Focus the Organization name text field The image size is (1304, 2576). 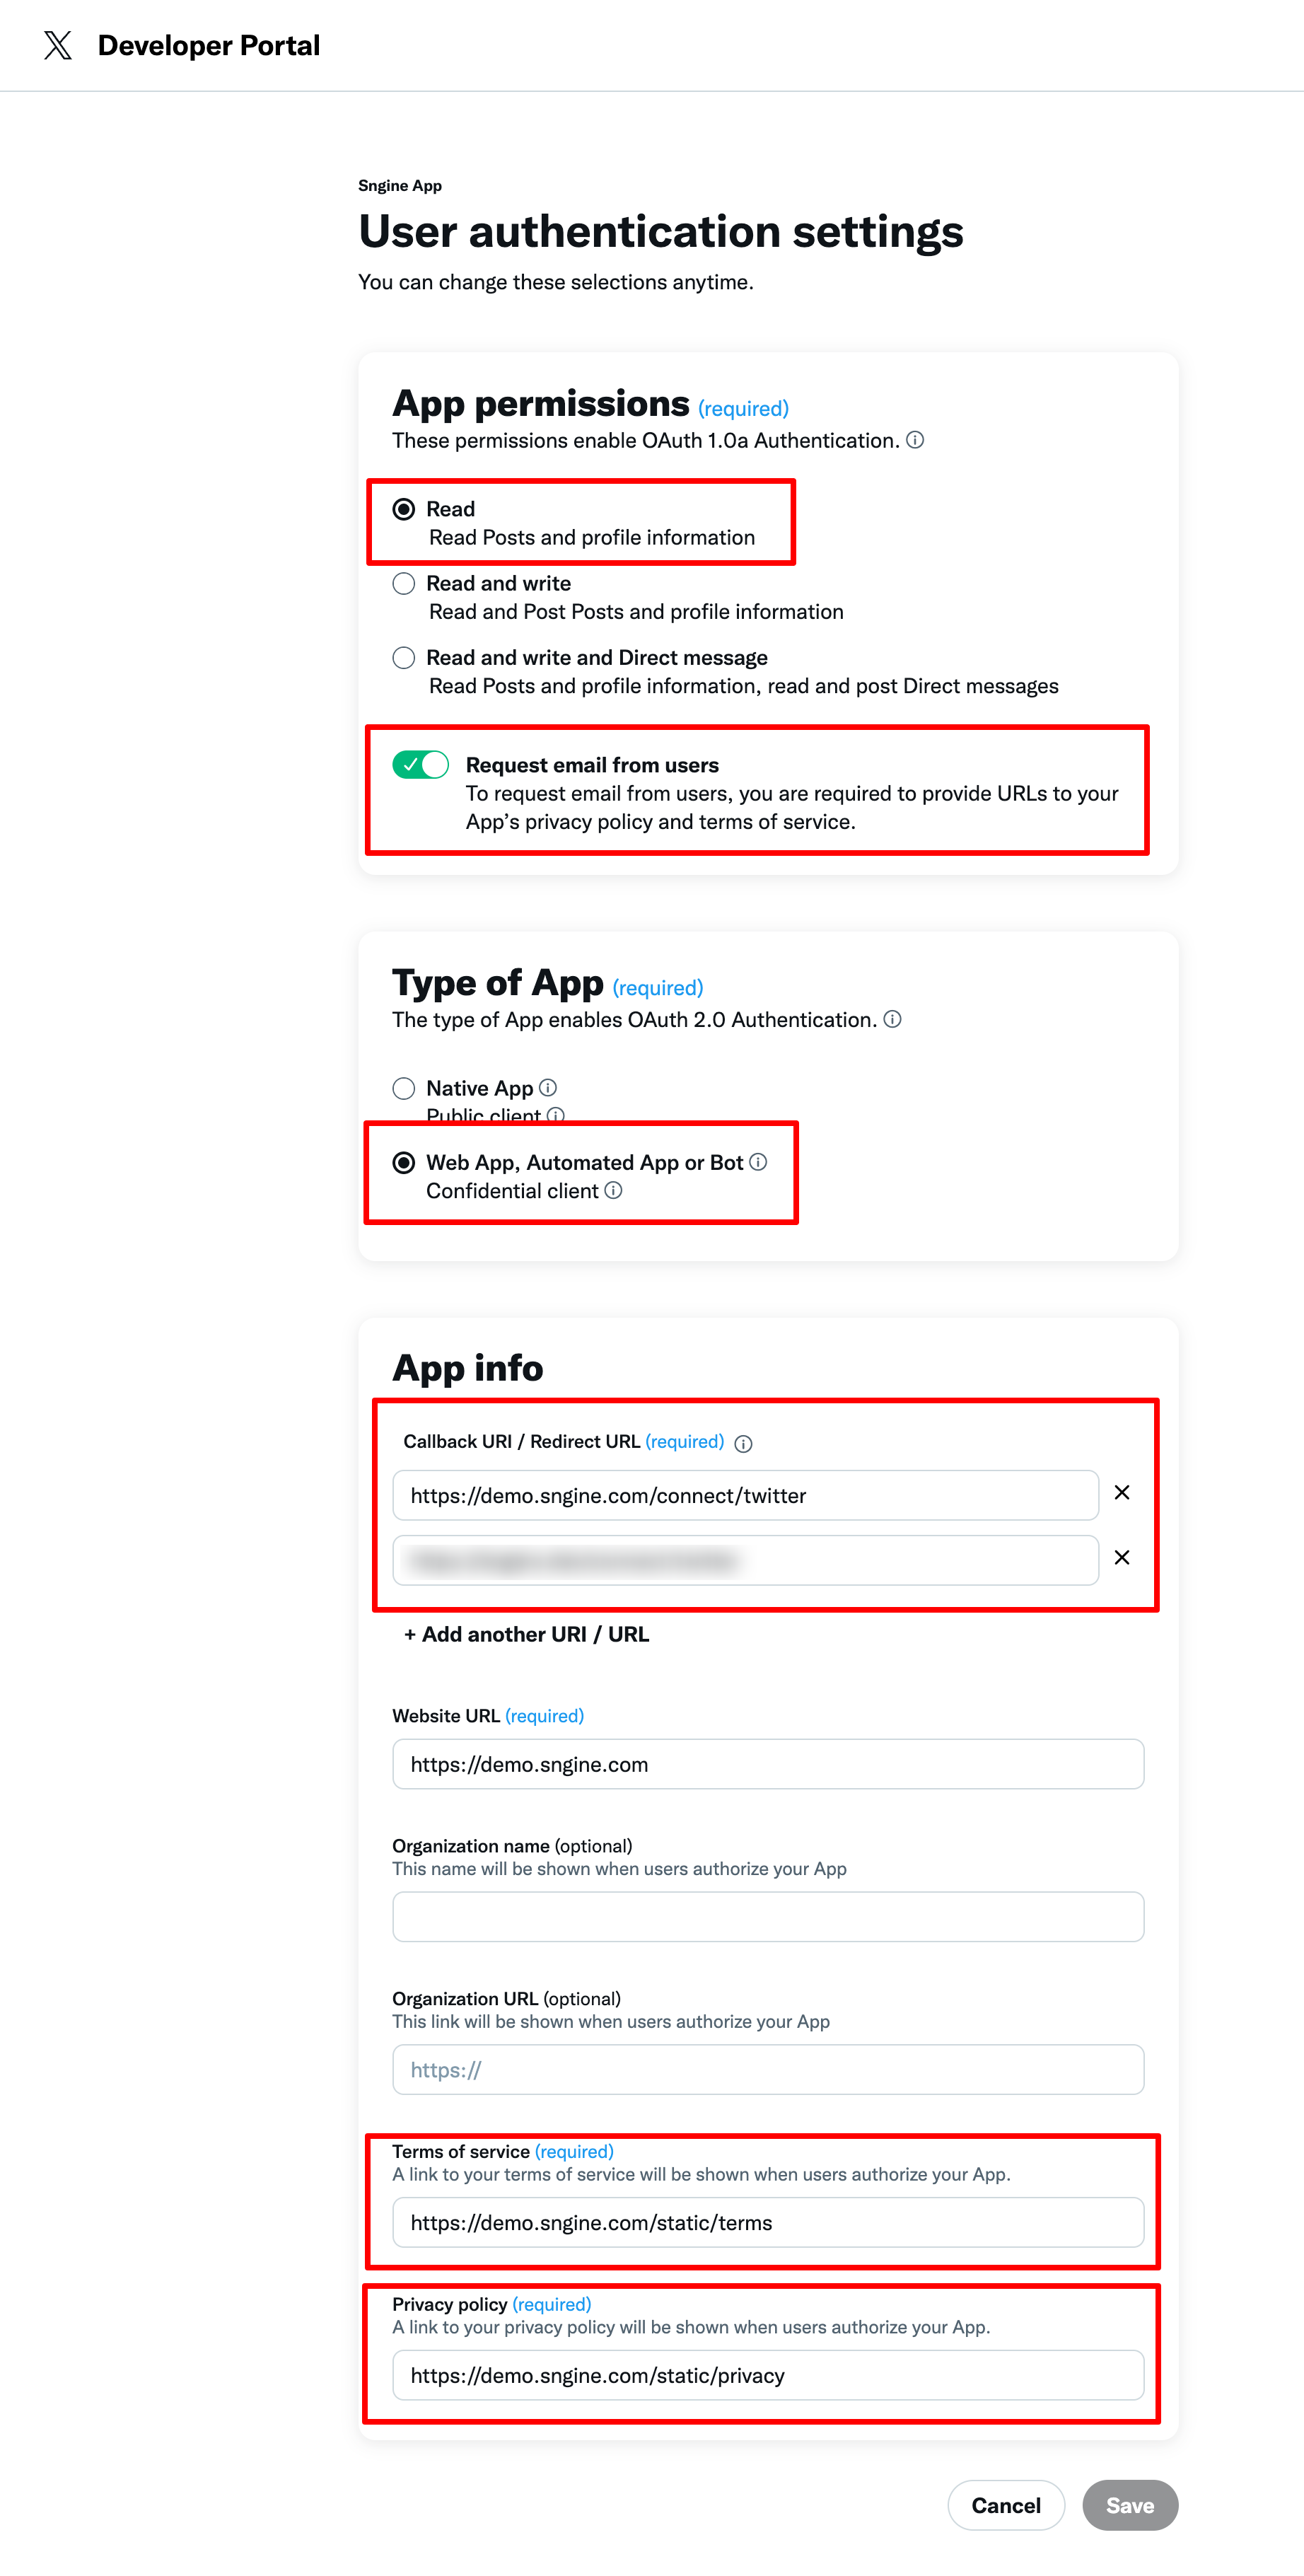coord(767,1916)
